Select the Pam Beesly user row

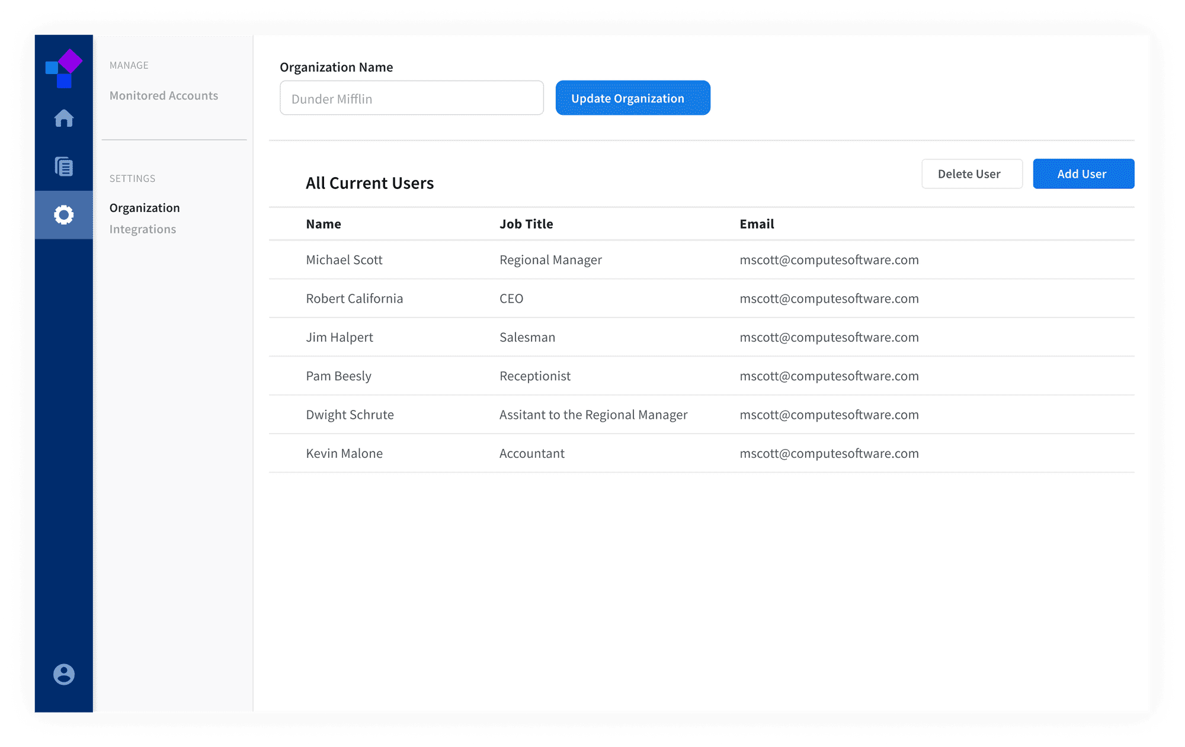(x=338, y=376)
